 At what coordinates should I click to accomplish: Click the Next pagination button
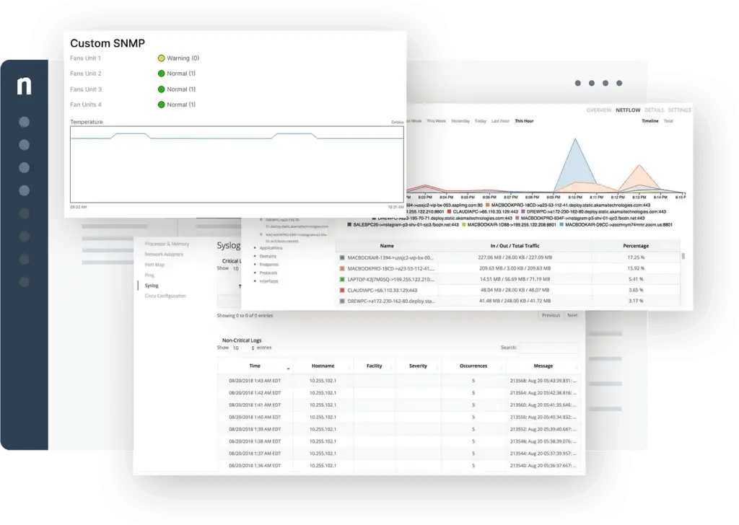point(572,315)
